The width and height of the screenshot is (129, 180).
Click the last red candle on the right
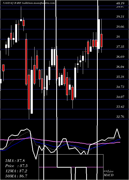click(x=101, y=40)
